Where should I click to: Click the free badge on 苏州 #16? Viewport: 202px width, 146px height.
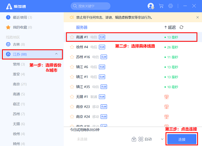(x=104, y=57)
